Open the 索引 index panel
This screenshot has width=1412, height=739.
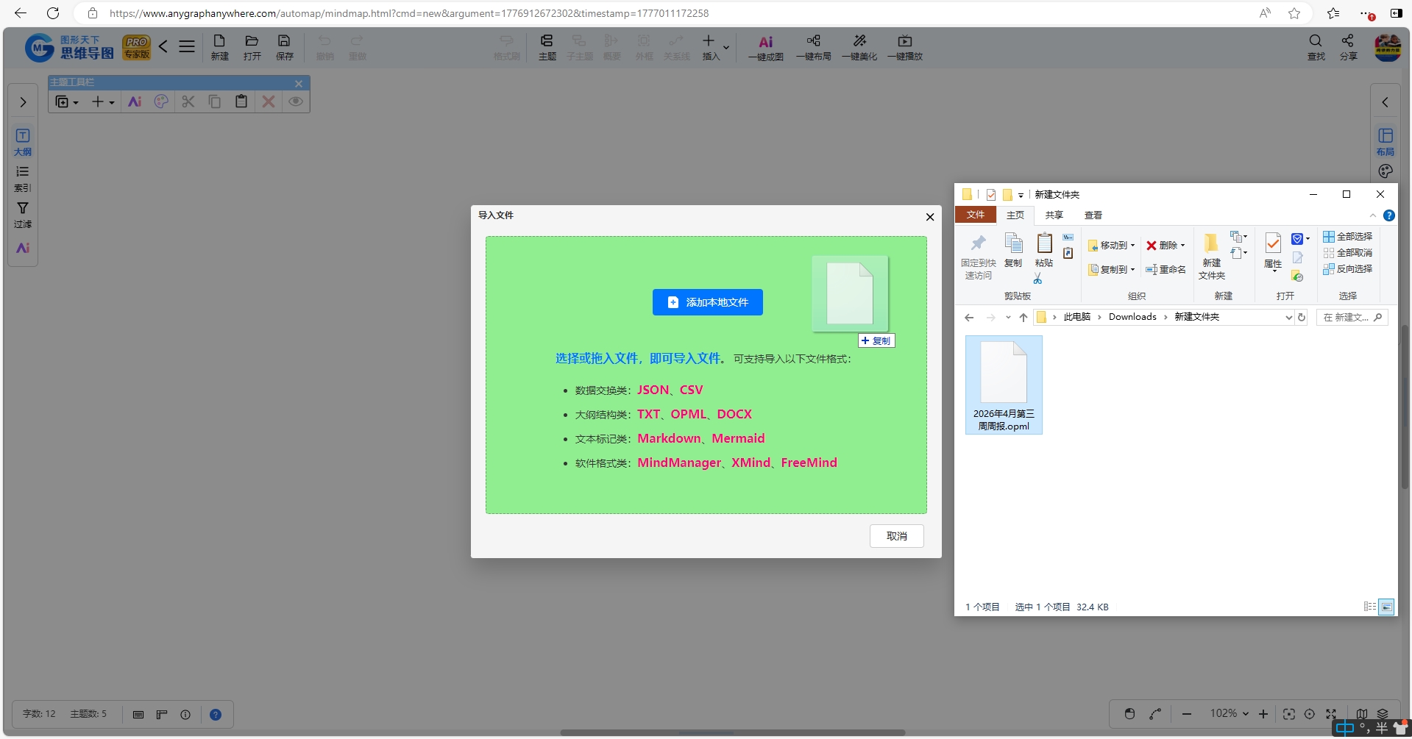coord(23,179)
